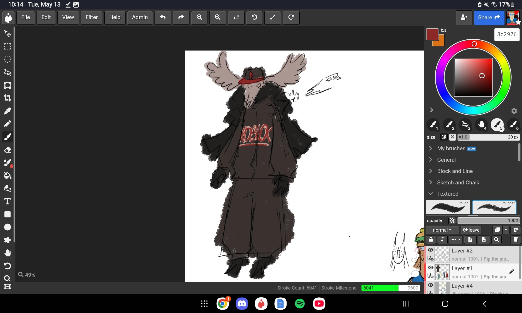The width and height of the screenshot is (522, 313).
Task: Hide Layer #1 with its eye icon
Action: [431, 268]
